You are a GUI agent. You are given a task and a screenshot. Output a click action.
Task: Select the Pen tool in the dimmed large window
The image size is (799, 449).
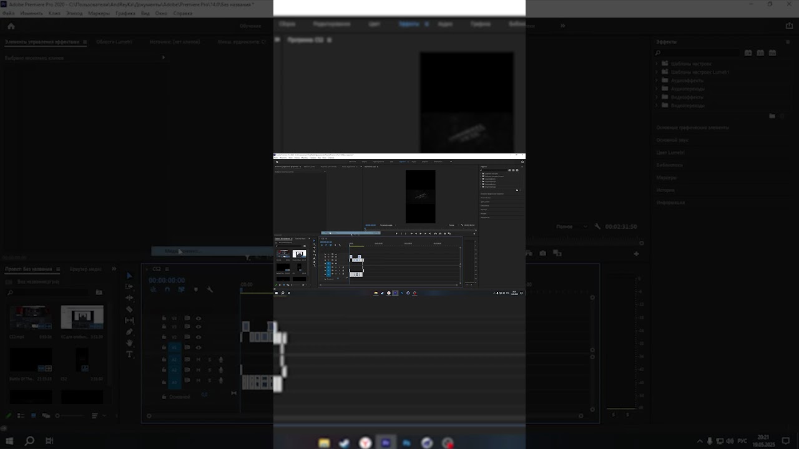[129, 332]
